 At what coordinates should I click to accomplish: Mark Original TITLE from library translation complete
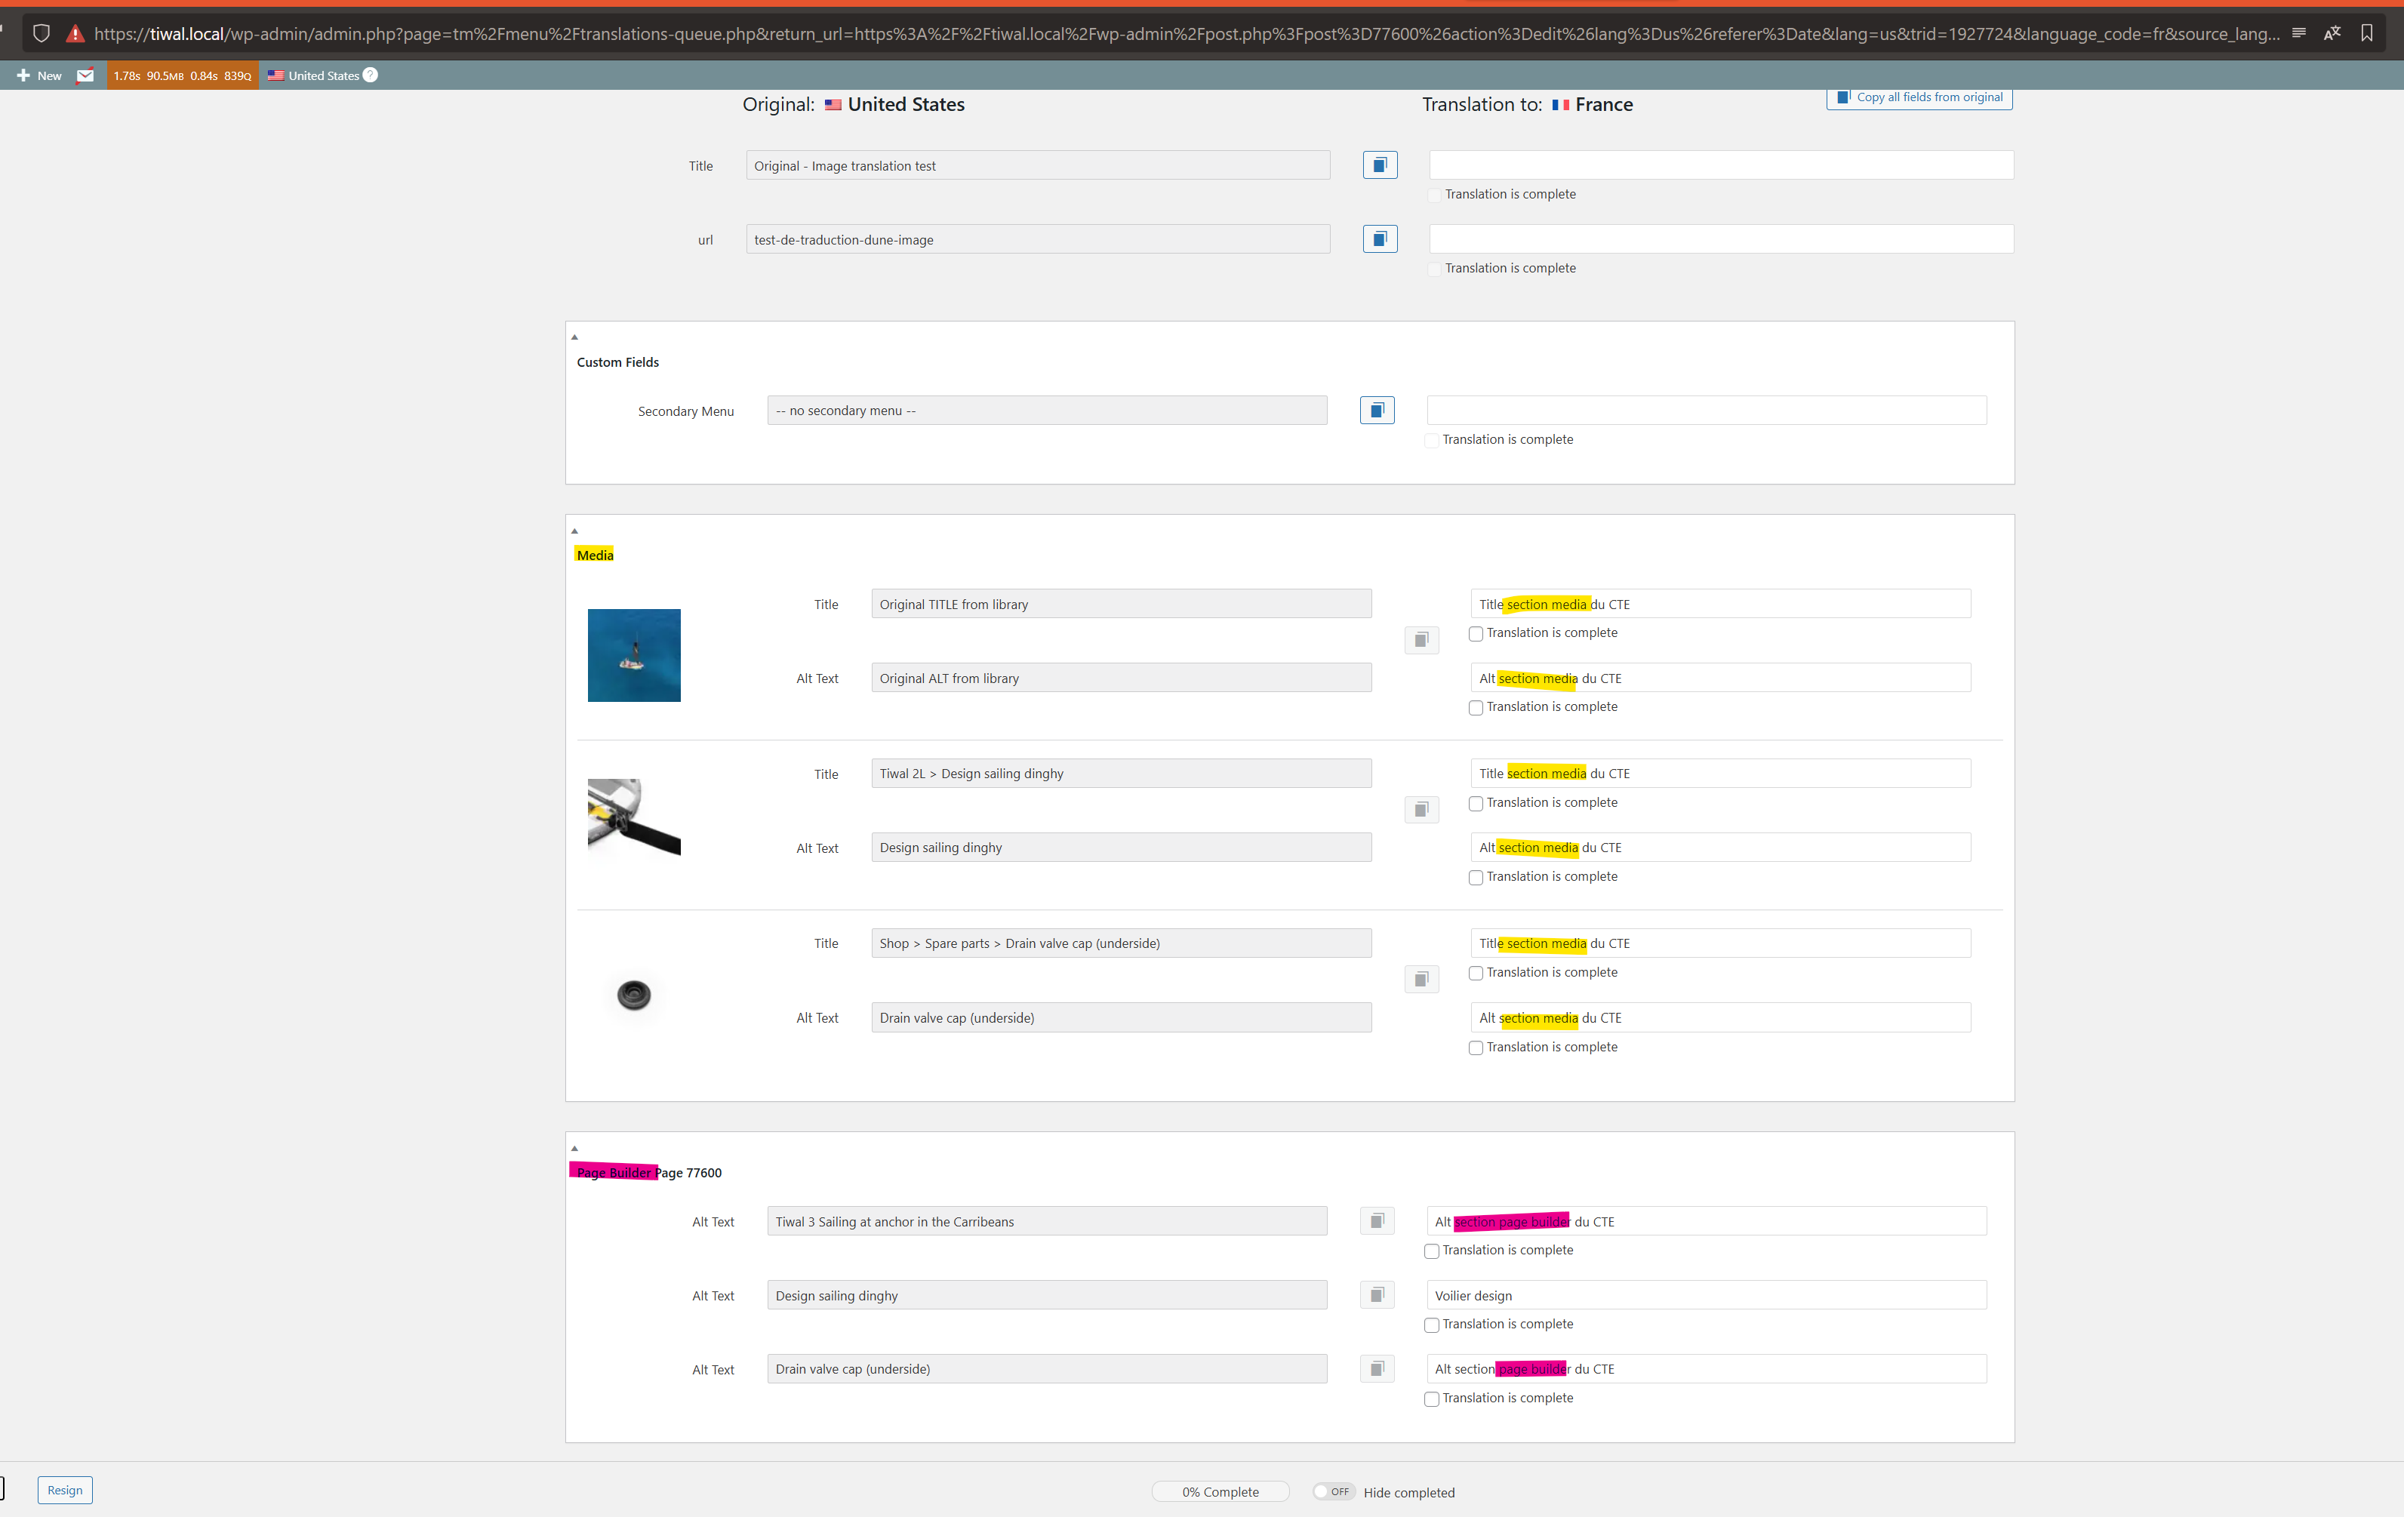pyautogui.click(x=1476, y=634)
